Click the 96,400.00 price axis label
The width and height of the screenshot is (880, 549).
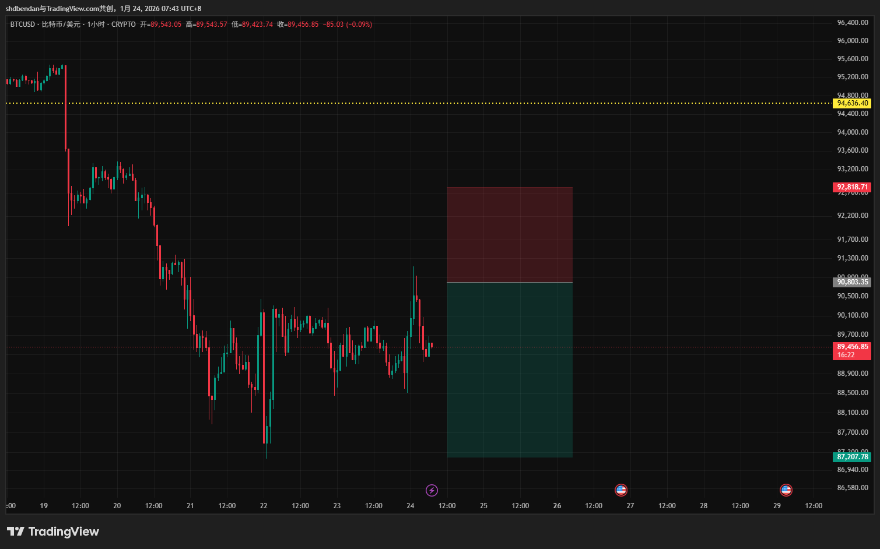(x=853, y=23)
